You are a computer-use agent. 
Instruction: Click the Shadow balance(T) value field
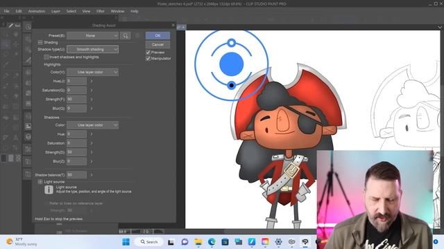(76, 175)
